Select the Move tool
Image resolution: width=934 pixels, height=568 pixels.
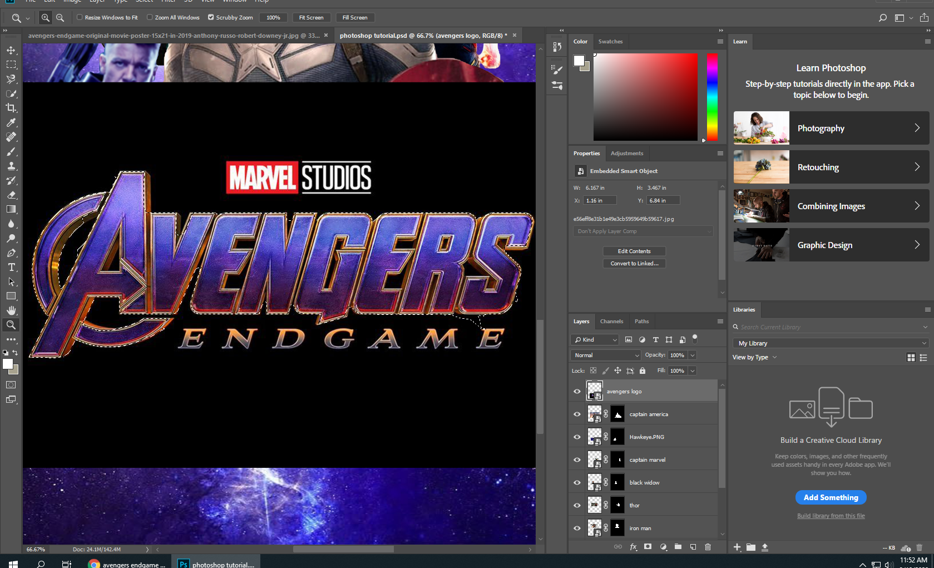pyautogui.click(x=11, y=50)
